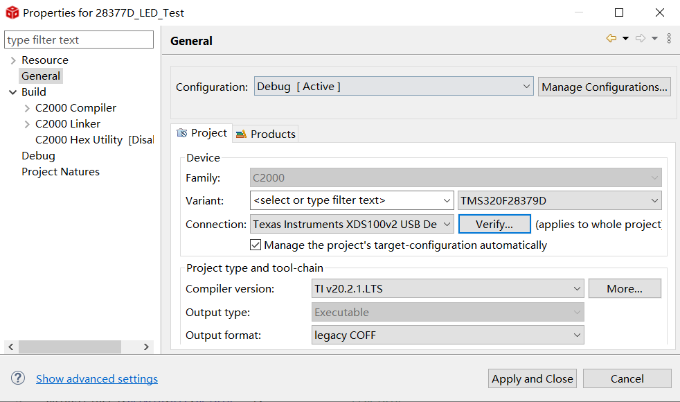Select Project Natures in the tree
The height and width of the screenshot is (402, 680).
60,172
